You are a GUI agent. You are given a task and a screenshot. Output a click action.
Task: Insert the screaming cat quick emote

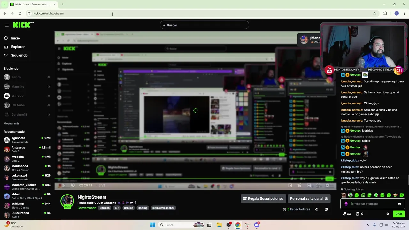344,195
